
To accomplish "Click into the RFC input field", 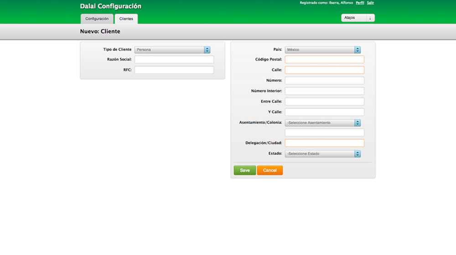I will pos(174,70).
